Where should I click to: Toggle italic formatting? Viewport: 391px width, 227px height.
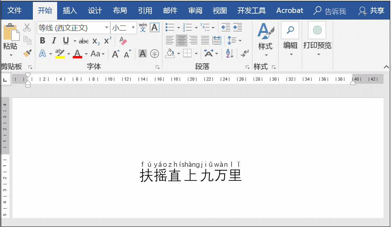pos(54,41)
